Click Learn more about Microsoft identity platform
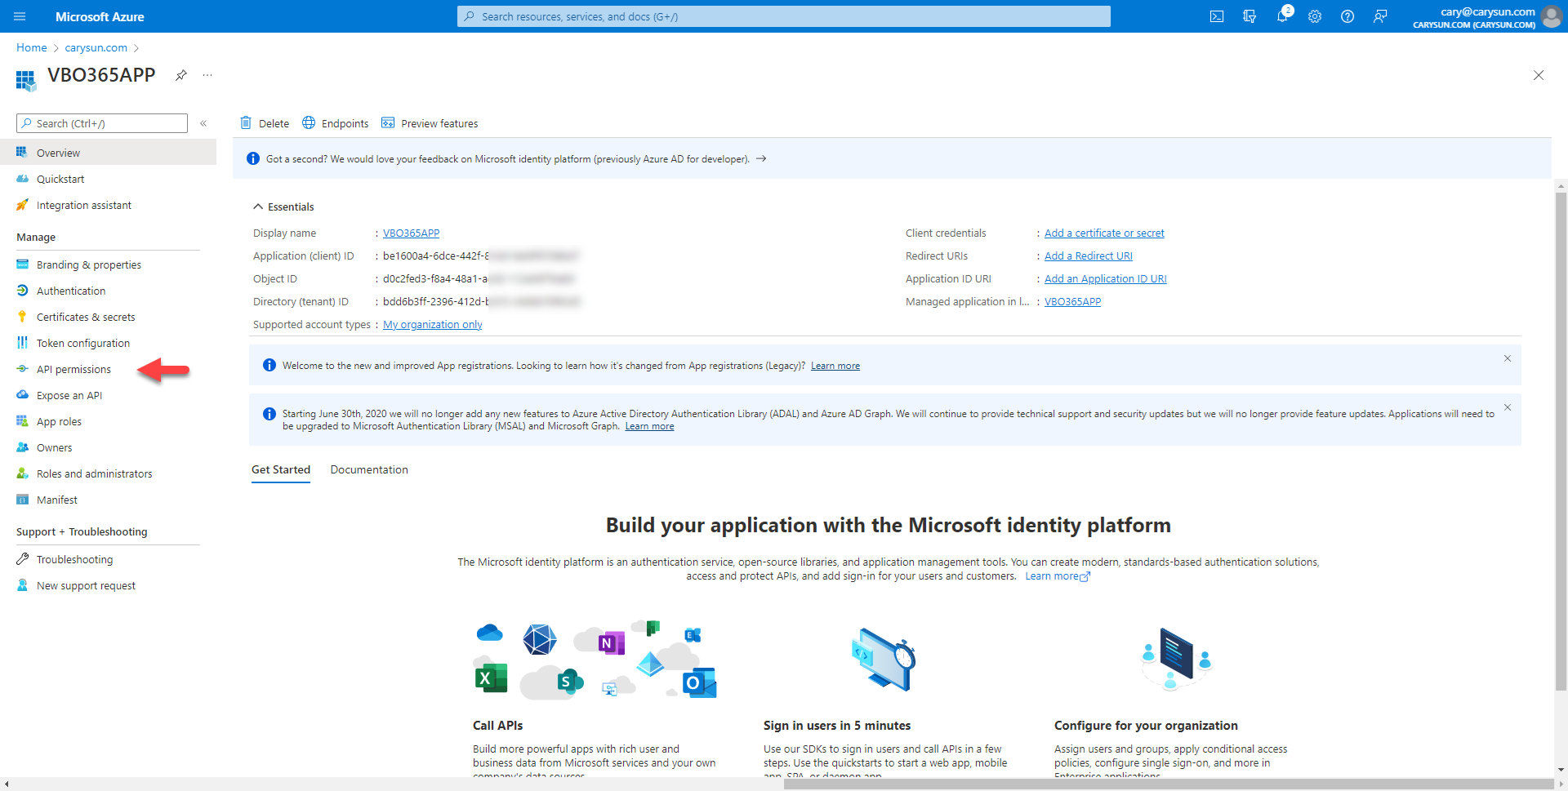 pos(1058,576)
